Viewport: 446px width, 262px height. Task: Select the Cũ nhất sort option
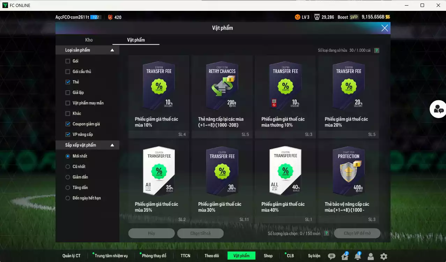pyautogui.click(x=68, y=167)
